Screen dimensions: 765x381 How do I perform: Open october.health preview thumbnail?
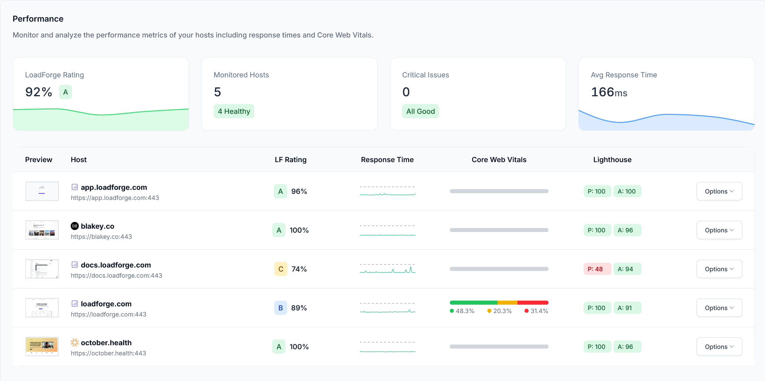[42, 347]
